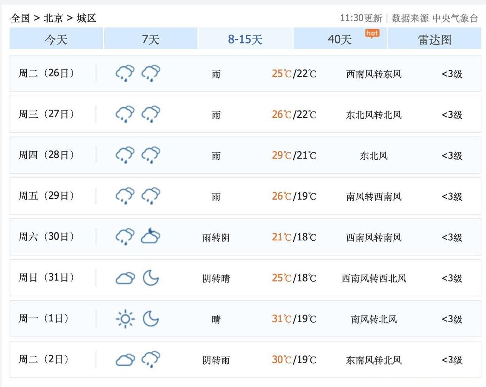Click the 城区 breadcrumb link
The width and height of the screenshot is (486, 387).
86,18
